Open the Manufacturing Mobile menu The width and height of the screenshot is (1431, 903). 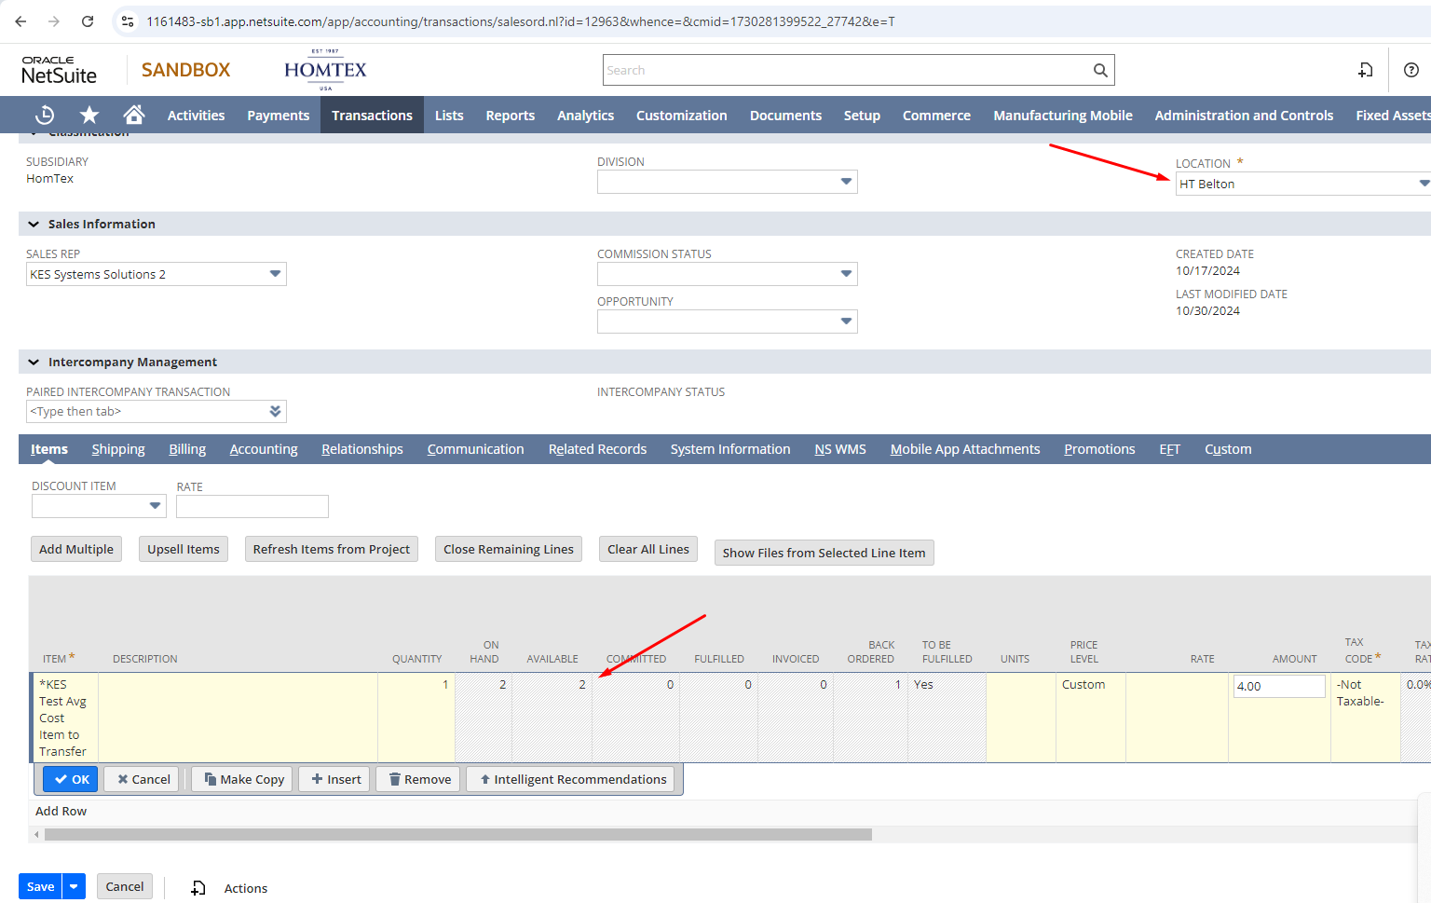1063,115
